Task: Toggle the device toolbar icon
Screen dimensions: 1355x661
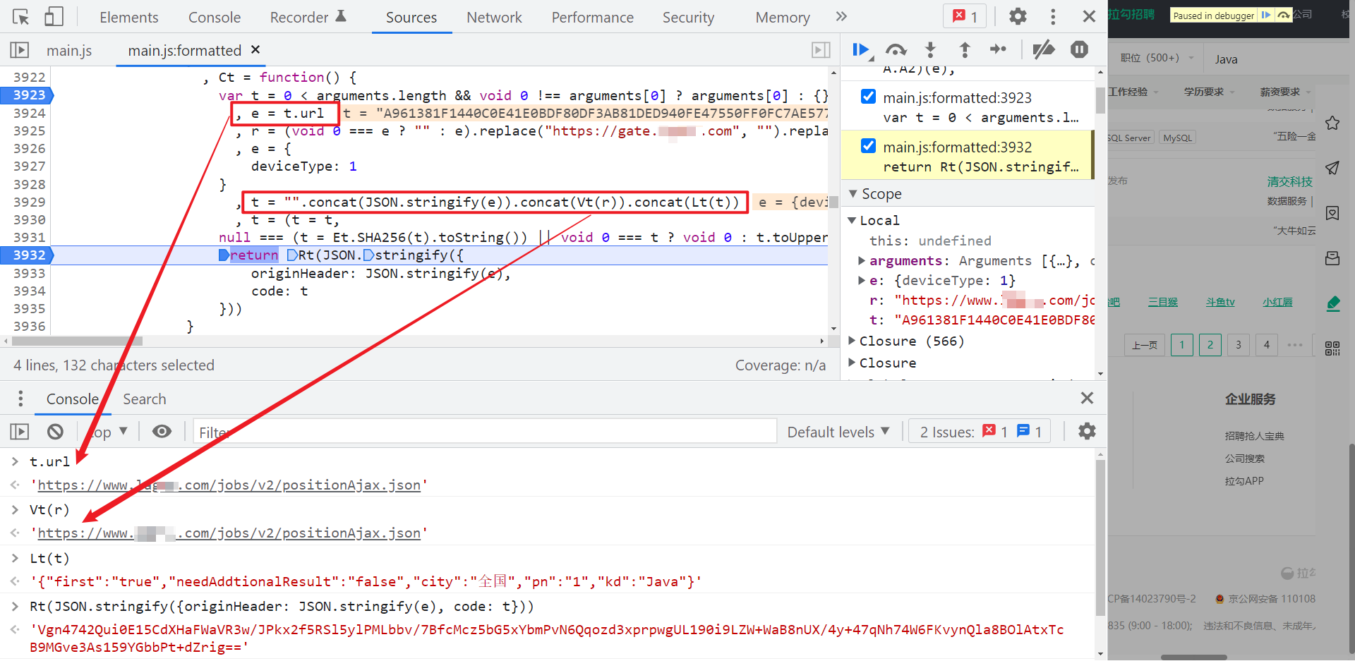Action: (x=54, y=17)
